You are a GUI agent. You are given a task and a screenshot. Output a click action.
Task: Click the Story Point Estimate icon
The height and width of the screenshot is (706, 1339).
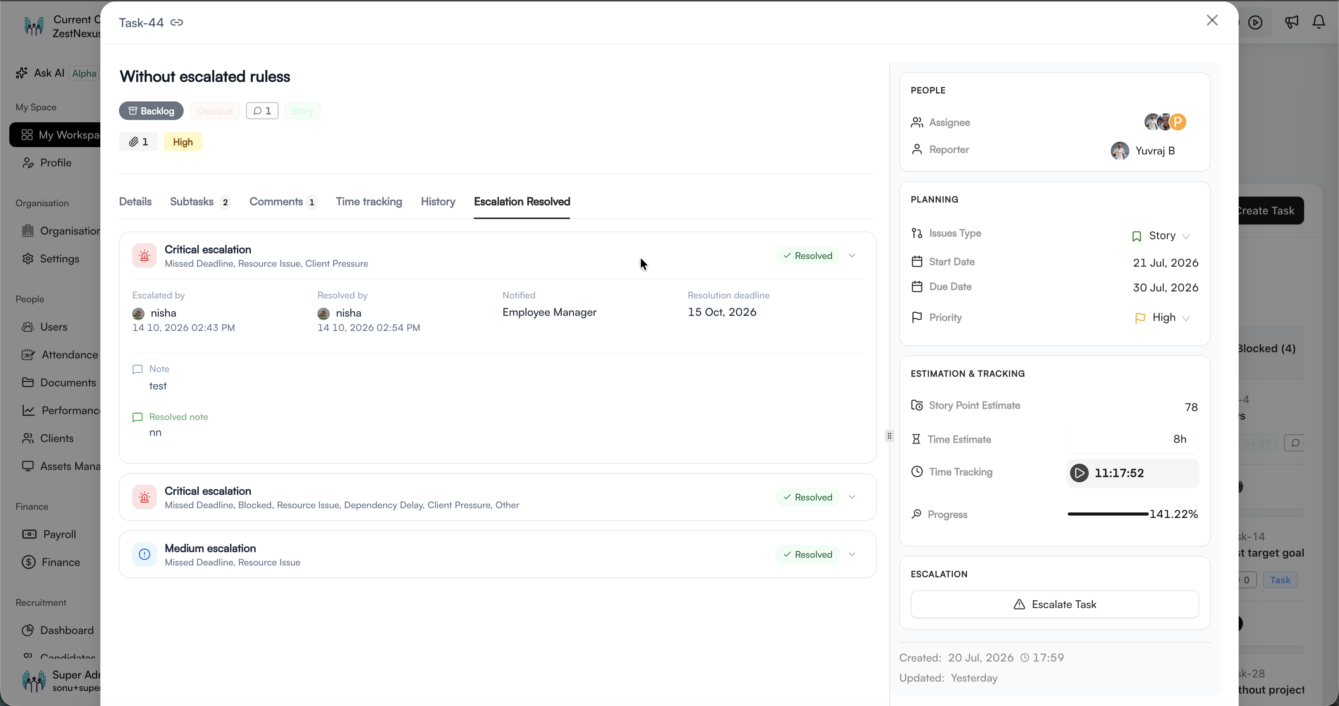point(917,405)
